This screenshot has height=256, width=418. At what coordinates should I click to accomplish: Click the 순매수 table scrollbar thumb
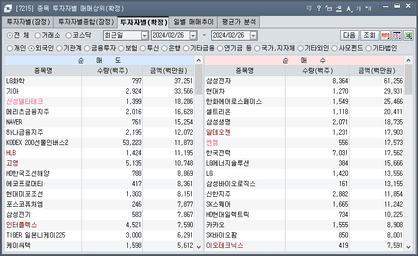tap(408, 80)
